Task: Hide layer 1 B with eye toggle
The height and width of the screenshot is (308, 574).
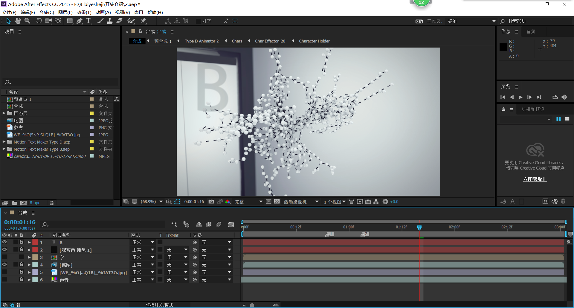Action: tap(4, 242)
